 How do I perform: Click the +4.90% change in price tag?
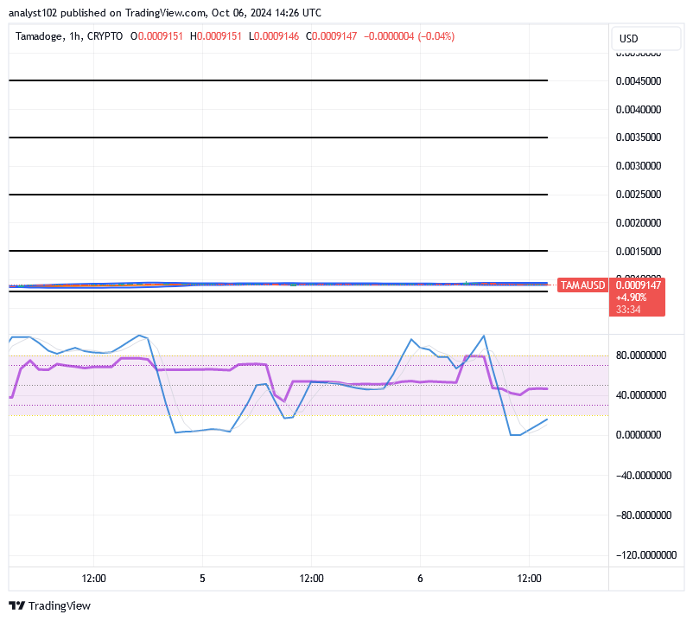pos(631,298)
